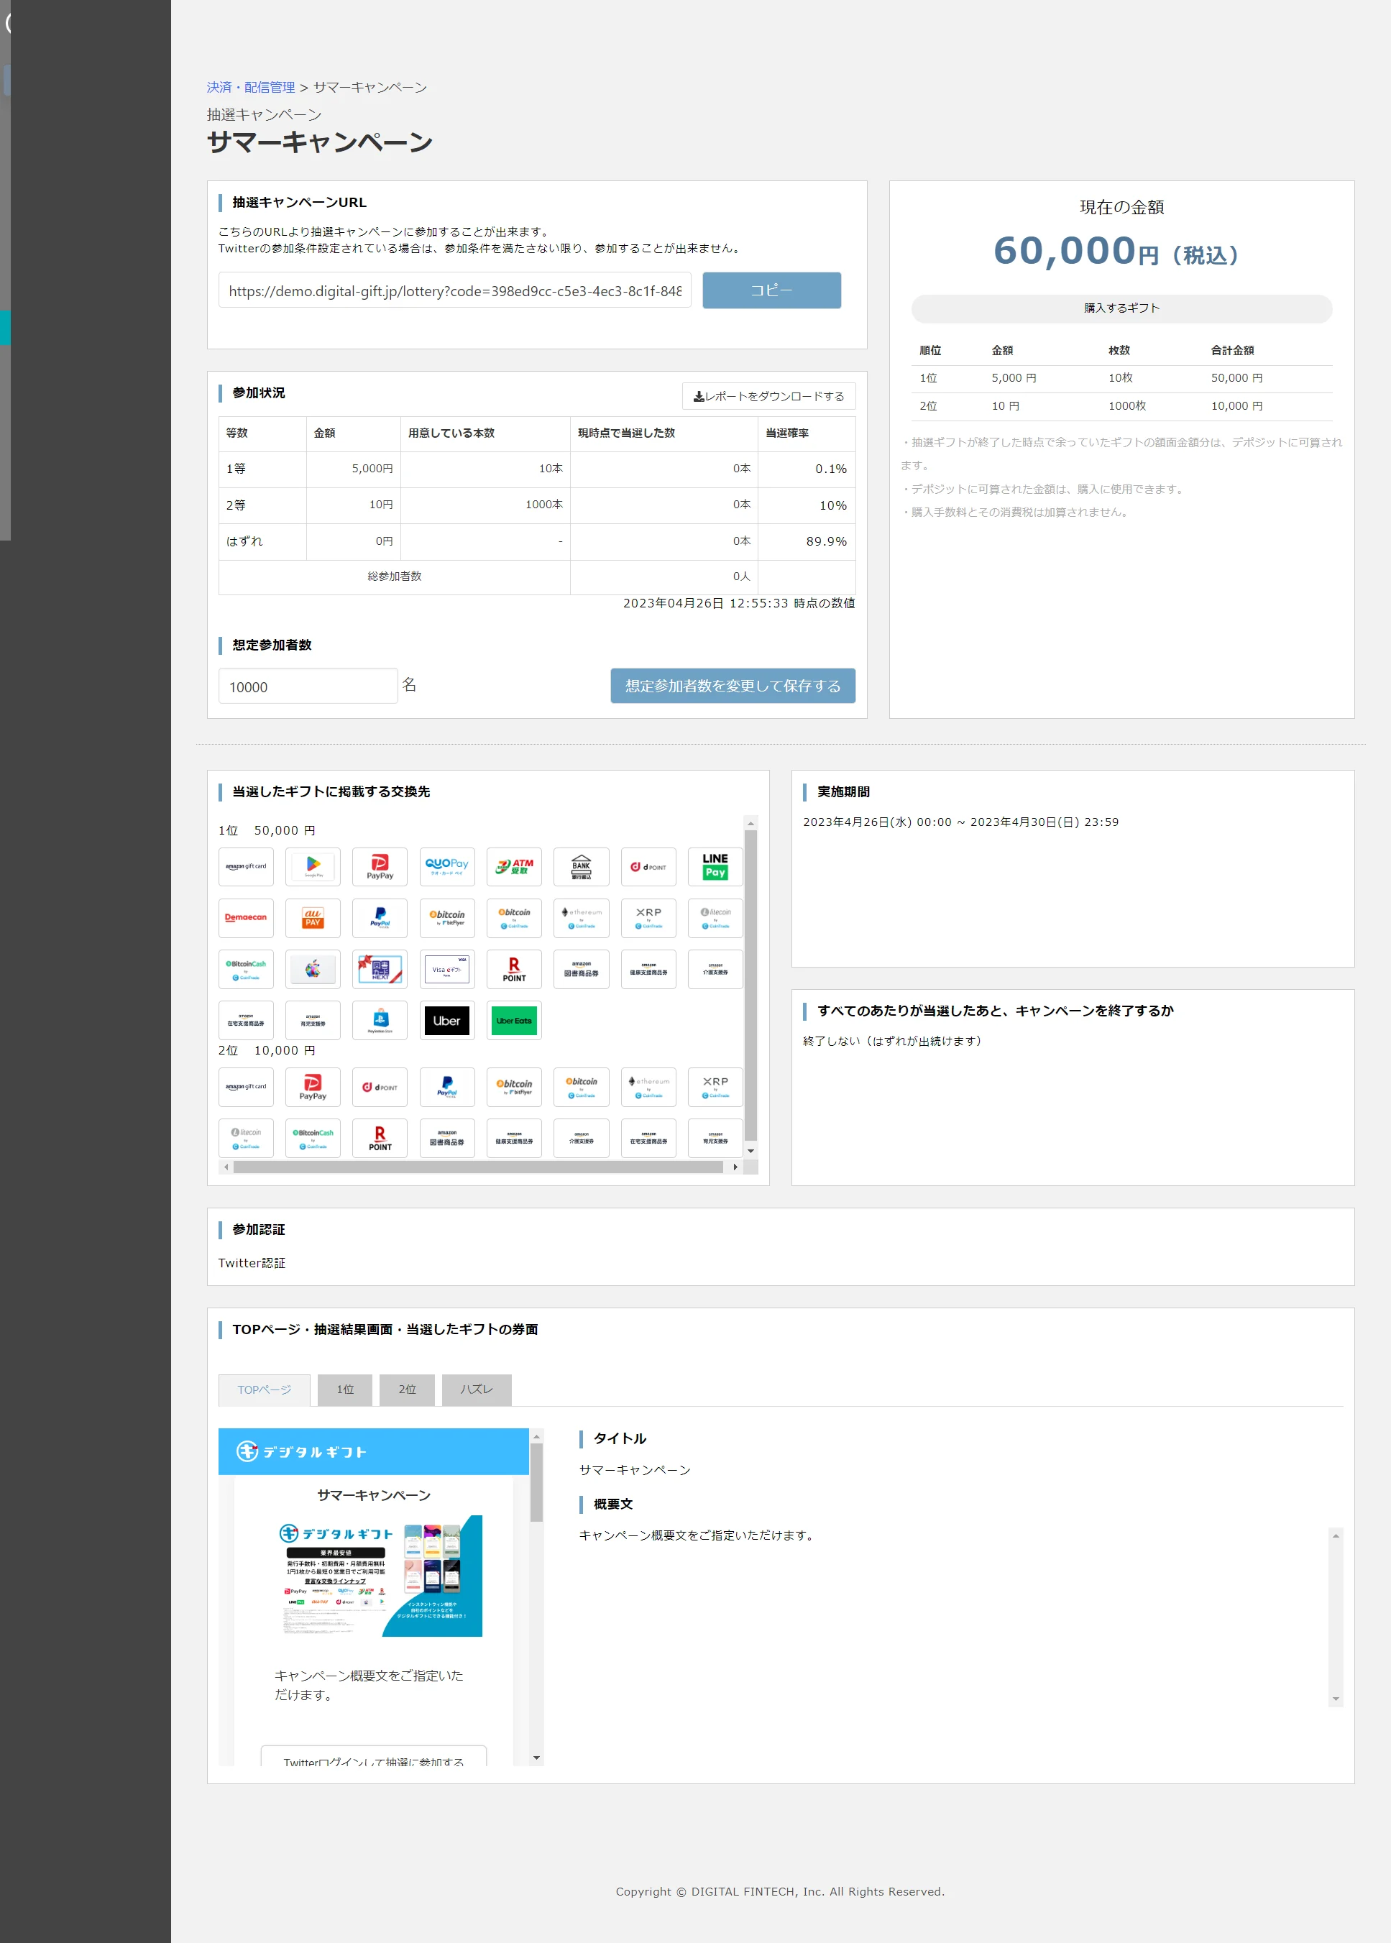
Task: Open the 1位 preview tab
Action: click(x=344, y=1390)
